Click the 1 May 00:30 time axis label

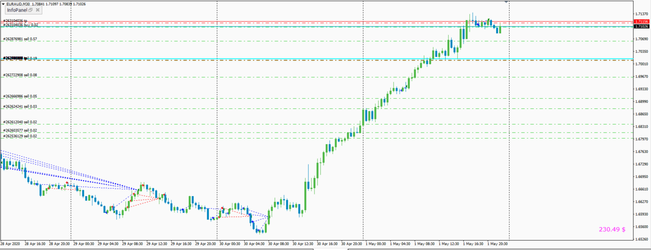coord(375,244)
